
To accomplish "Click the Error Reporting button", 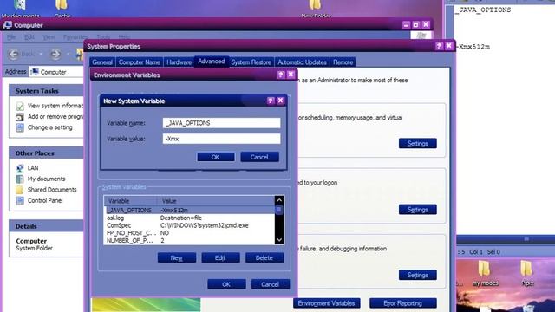I will pos(402,303).
